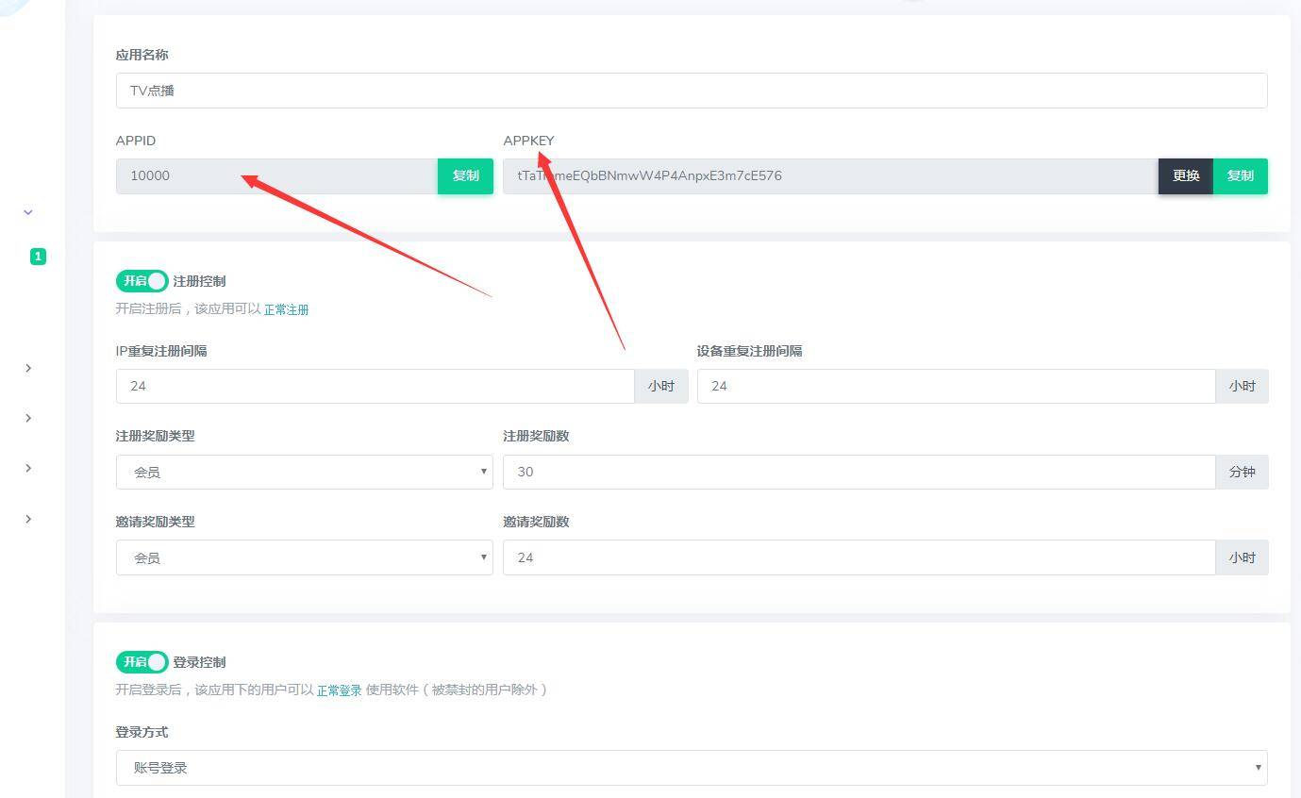The width and height of the screenshot is (1301, 798).
Task: Expand the first right-chevron sidebar item
Action: click(x=28, y=368)
